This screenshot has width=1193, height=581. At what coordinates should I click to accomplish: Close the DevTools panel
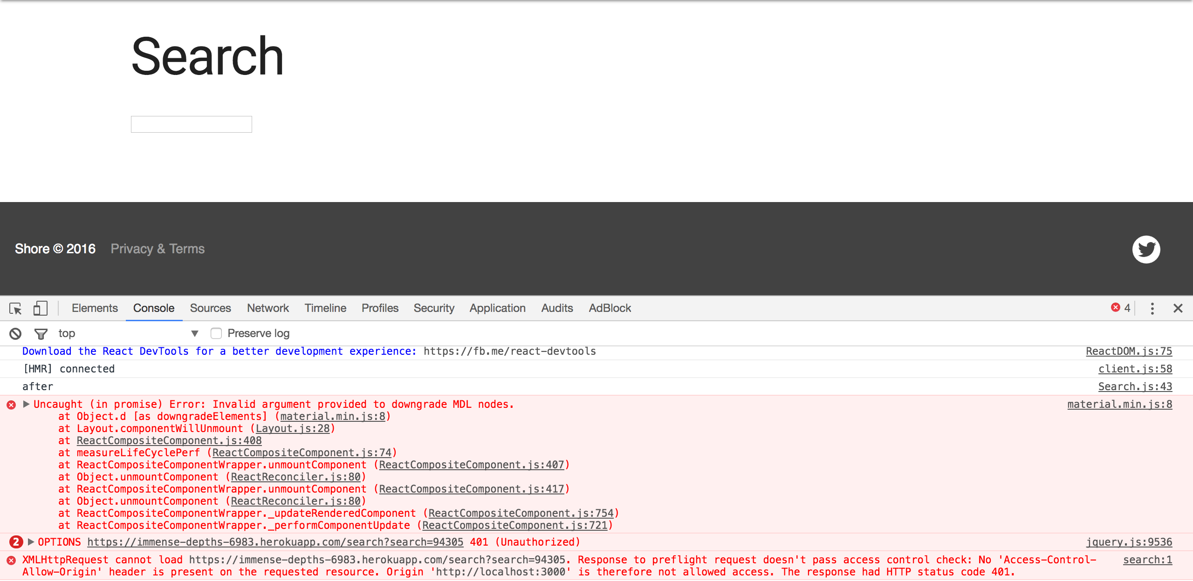(x=1178, y=308)
